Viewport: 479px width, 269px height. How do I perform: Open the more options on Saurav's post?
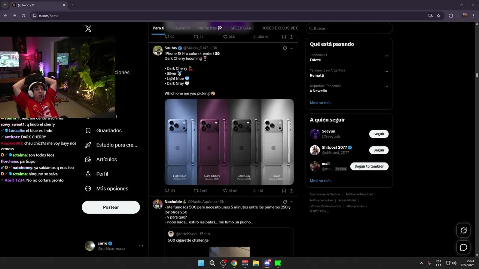coord(292,48)
